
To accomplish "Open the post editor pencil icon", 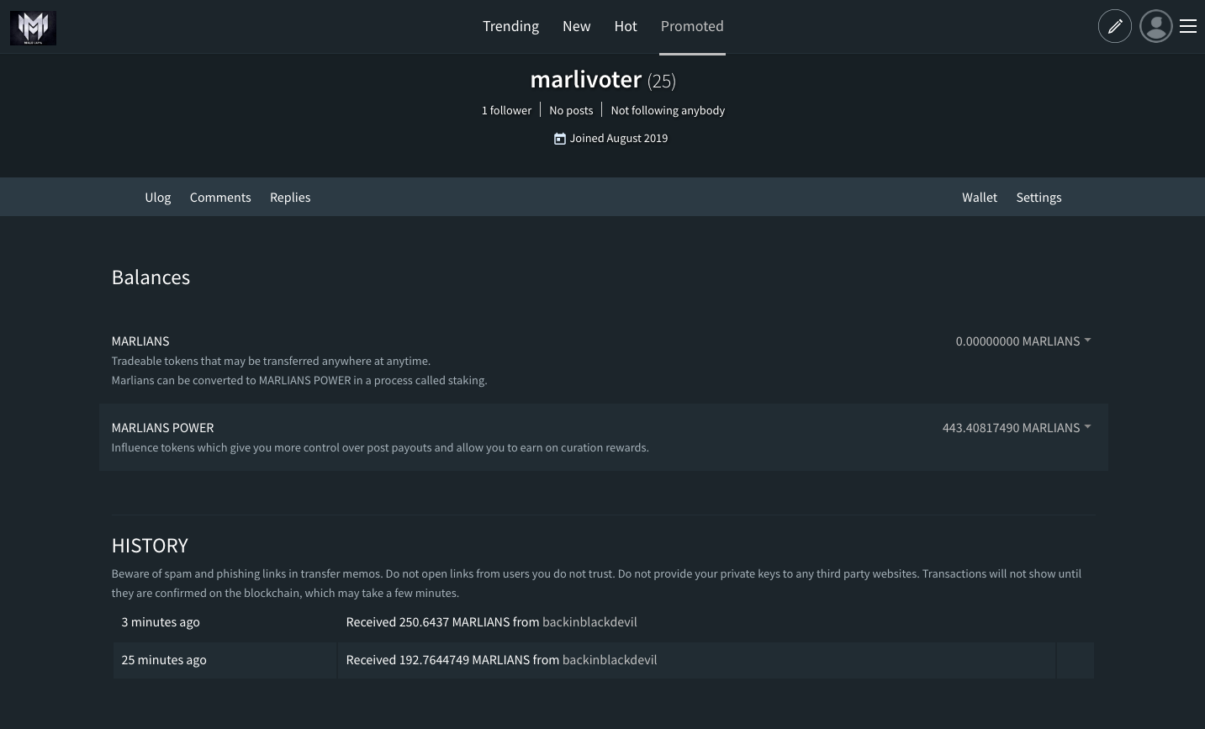I will click(x=1115, y=26).
